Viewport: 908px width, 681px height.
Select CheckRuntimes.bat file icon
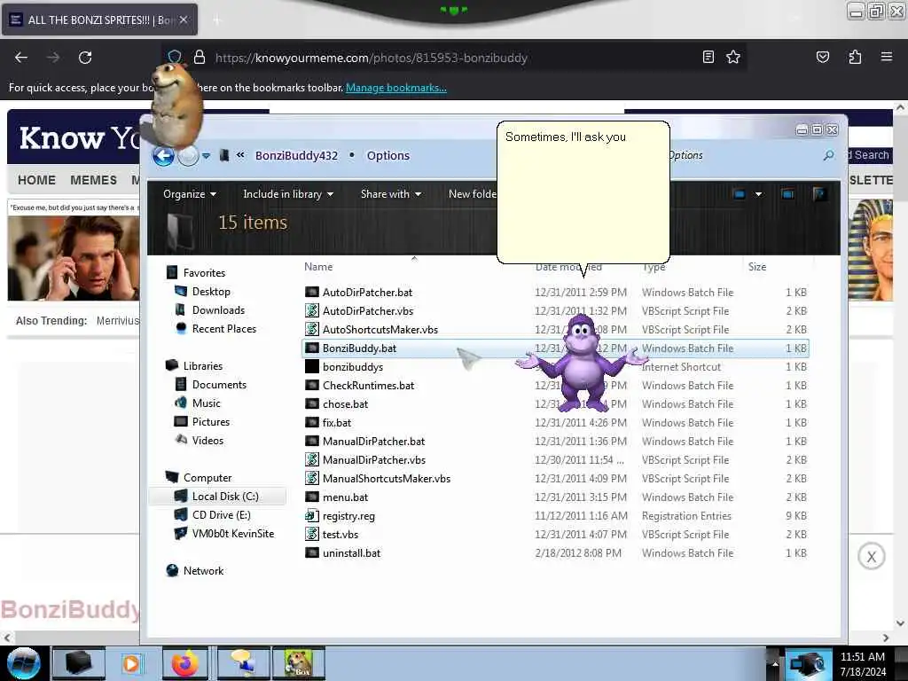pos(312,385)
